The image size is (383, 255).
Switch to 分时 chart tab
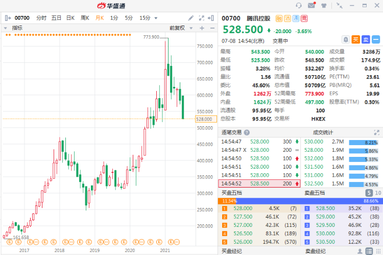point(41,18)
